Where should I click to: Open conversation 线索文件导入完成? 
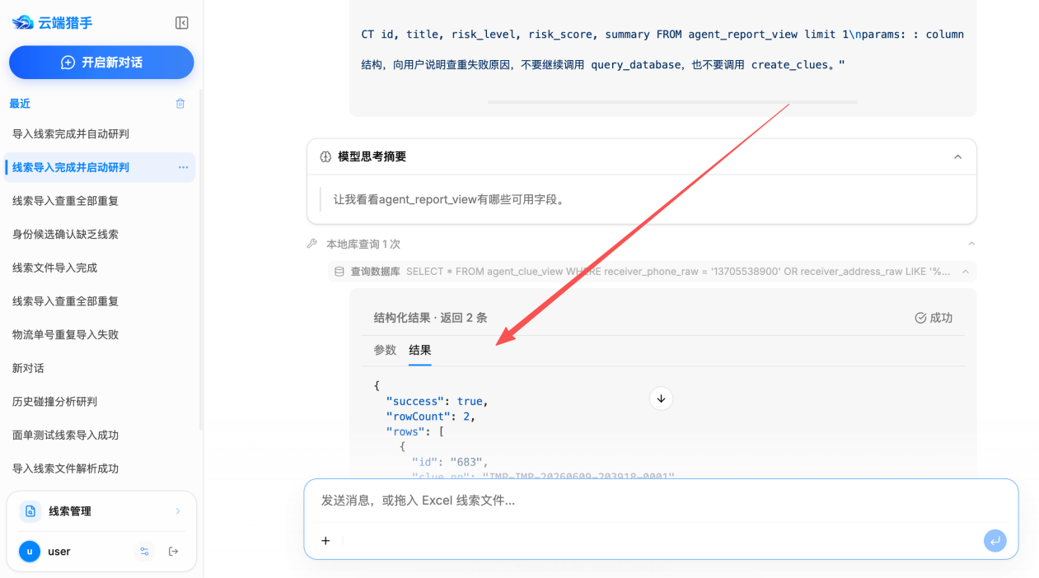tap(54, 268)
